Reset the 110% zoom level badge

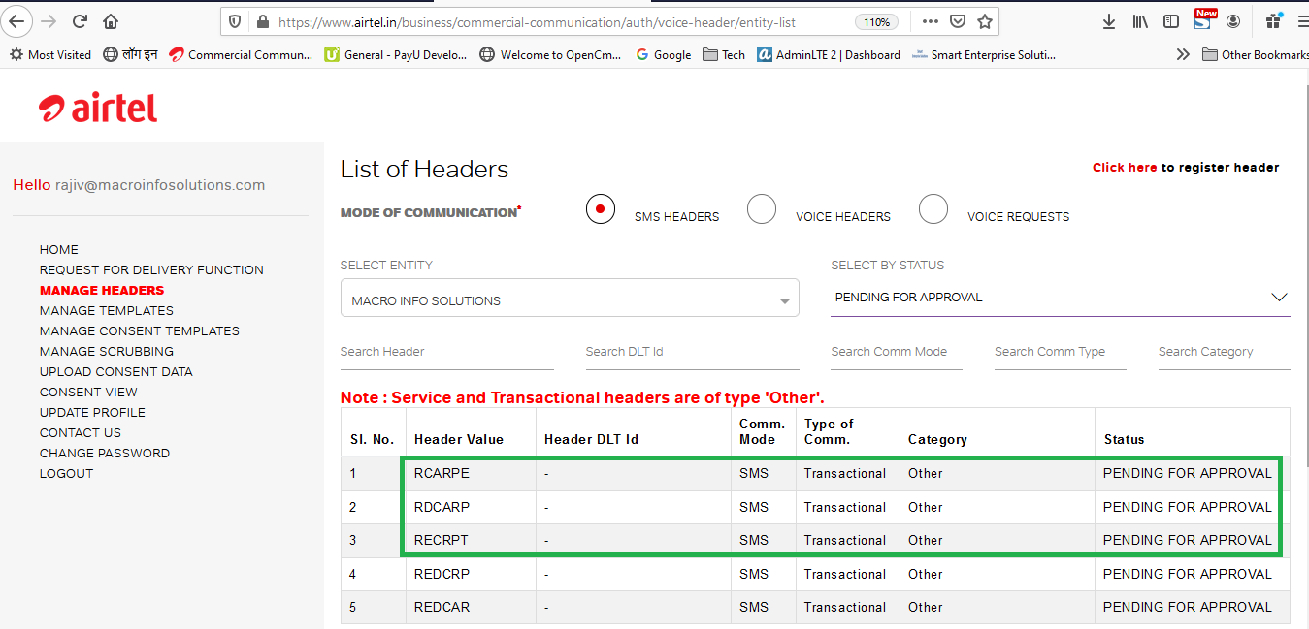[x=876, y=21]
